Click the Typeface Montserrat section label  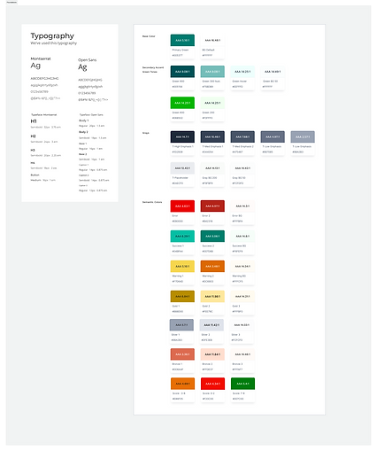tap(44, 114)
